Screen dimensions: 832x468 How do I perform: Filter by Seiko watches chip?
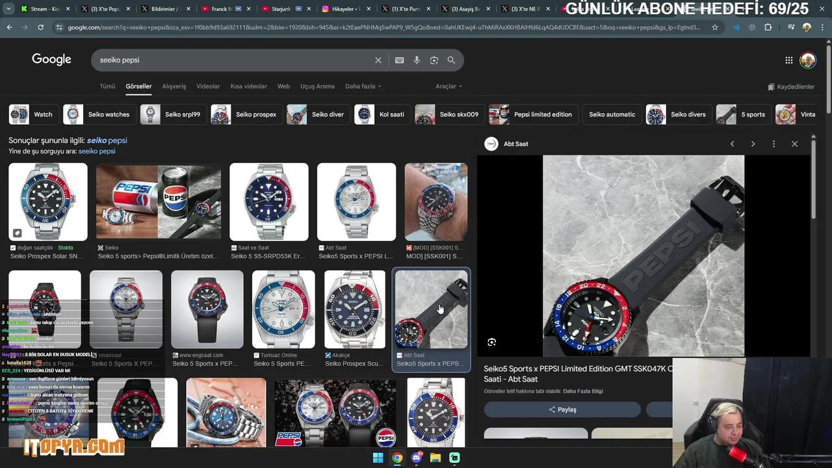click(x=99, y=114)
